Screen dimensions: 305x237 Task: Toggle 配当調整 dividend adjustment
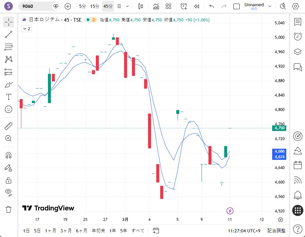coord(276,231)
